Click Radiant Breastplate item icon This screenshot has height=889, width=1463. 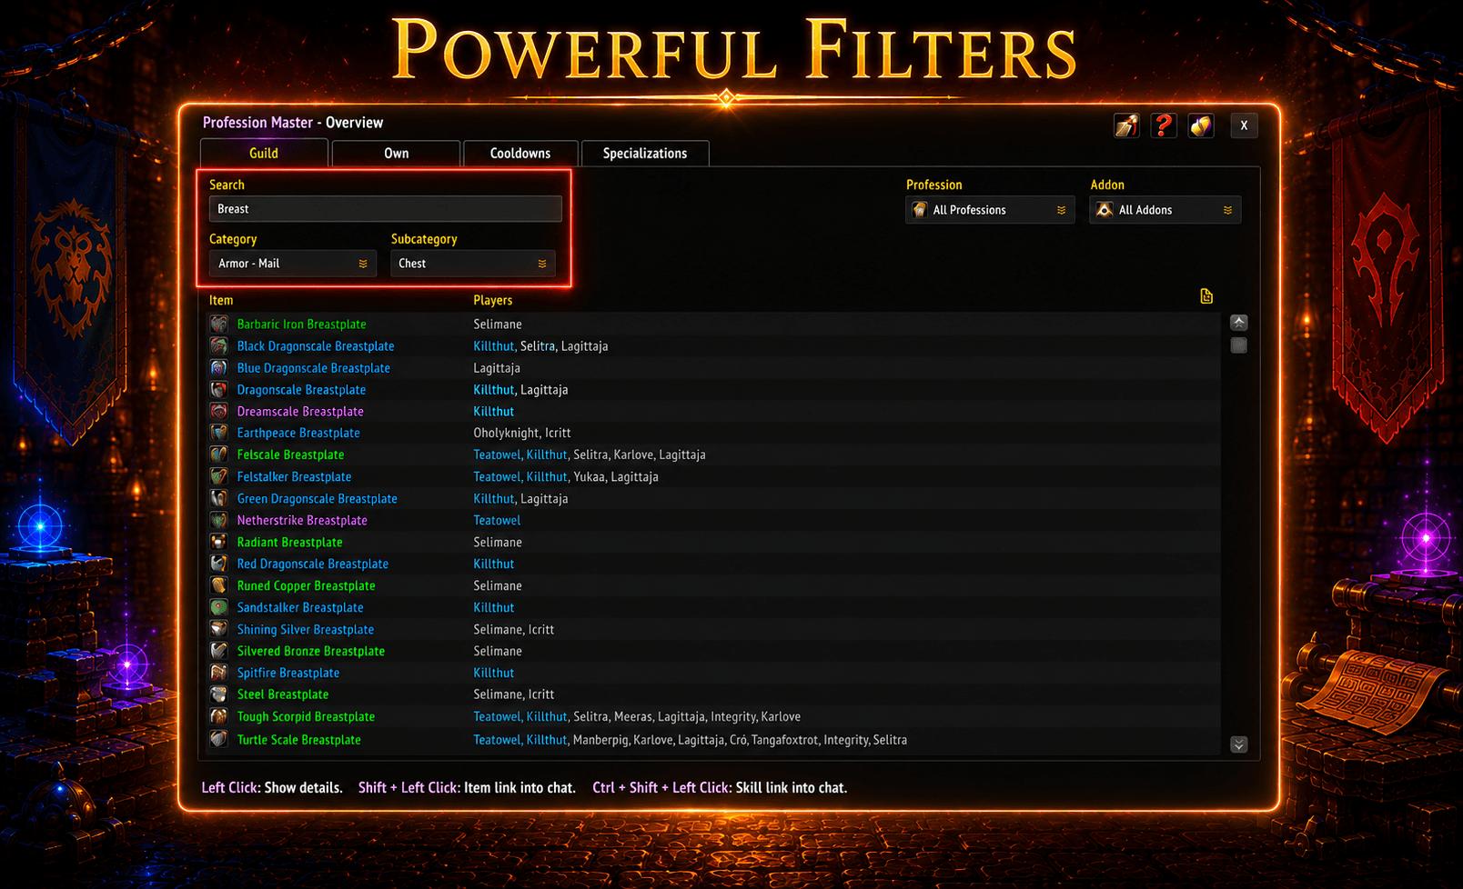coord(219,542)
